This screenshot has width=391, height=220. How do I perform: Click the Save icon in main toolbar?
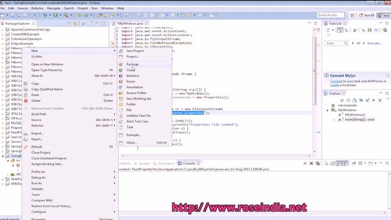coord(12,15)
